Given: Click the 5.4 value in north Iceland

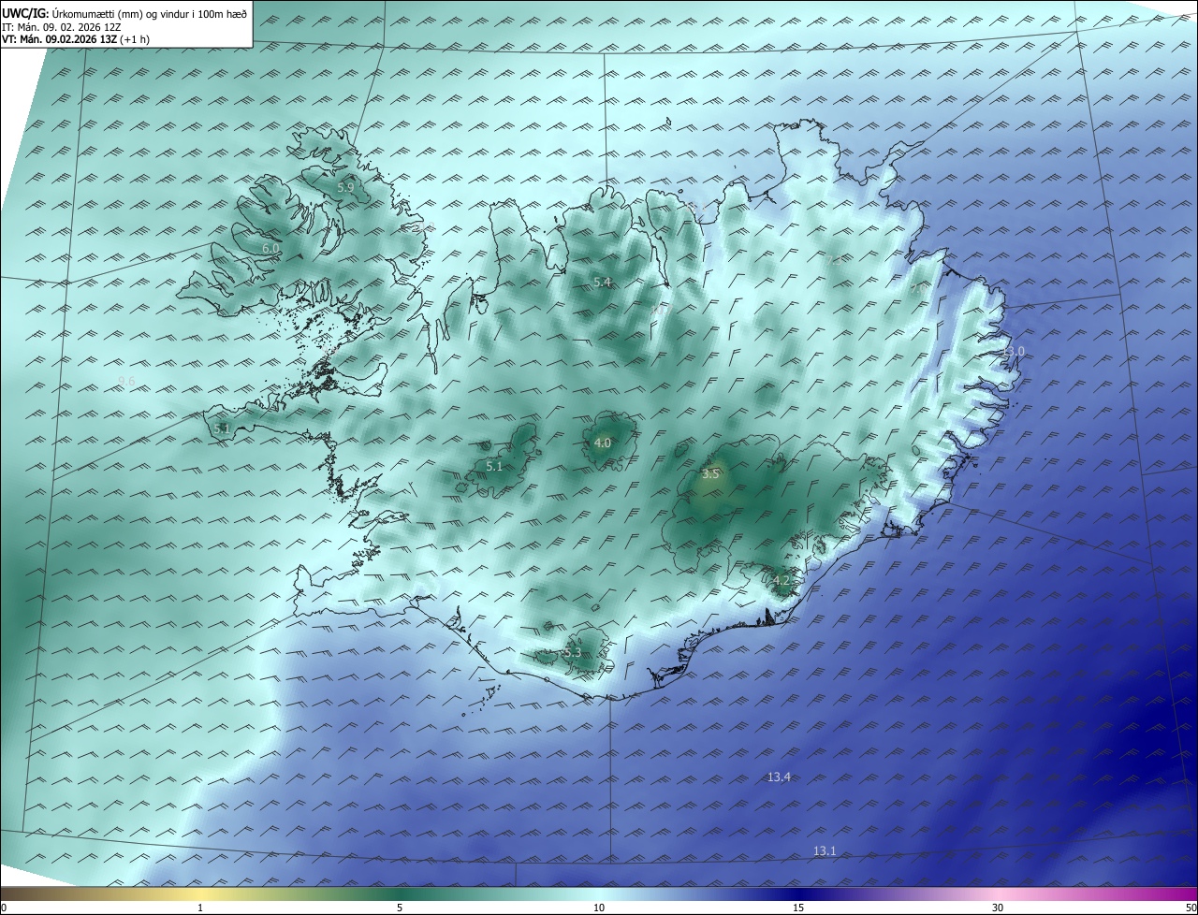Looking at the screenshot, I should point(602,282).
